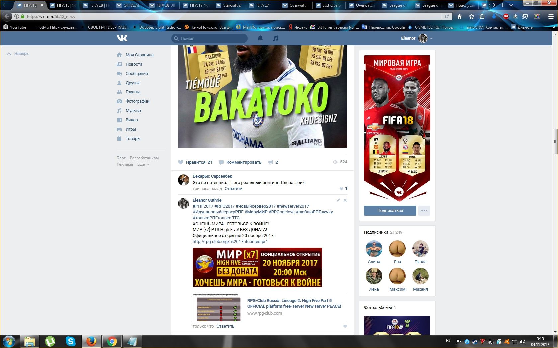The image size is (558, 348).
Task: Open the downloads arrow in the toolbar
Action: pos(494,16)
